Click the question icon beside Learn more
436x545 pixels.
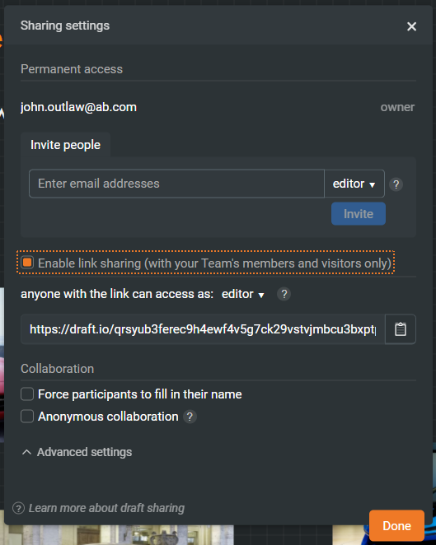[18, 508]
